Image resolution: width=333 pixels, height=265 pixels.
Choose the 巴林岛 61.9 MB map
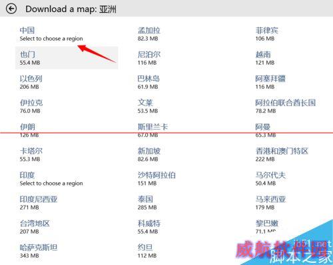pyautogui.click(x=184, y=82)
